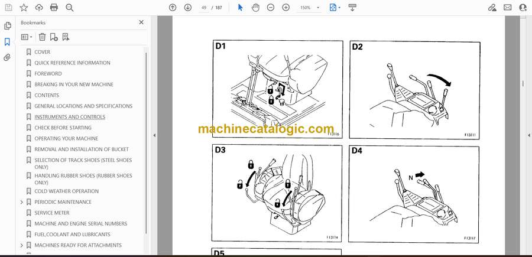Click the Save file icon

8,8
